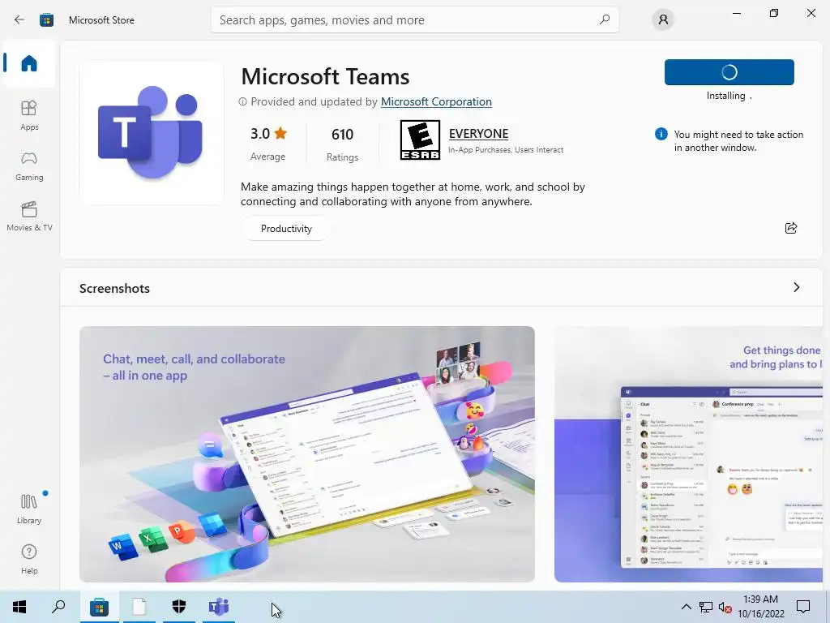Share the app with share icon
This screenshot has height=623, width=830.
pyautogui.click(x=791, y=228)
